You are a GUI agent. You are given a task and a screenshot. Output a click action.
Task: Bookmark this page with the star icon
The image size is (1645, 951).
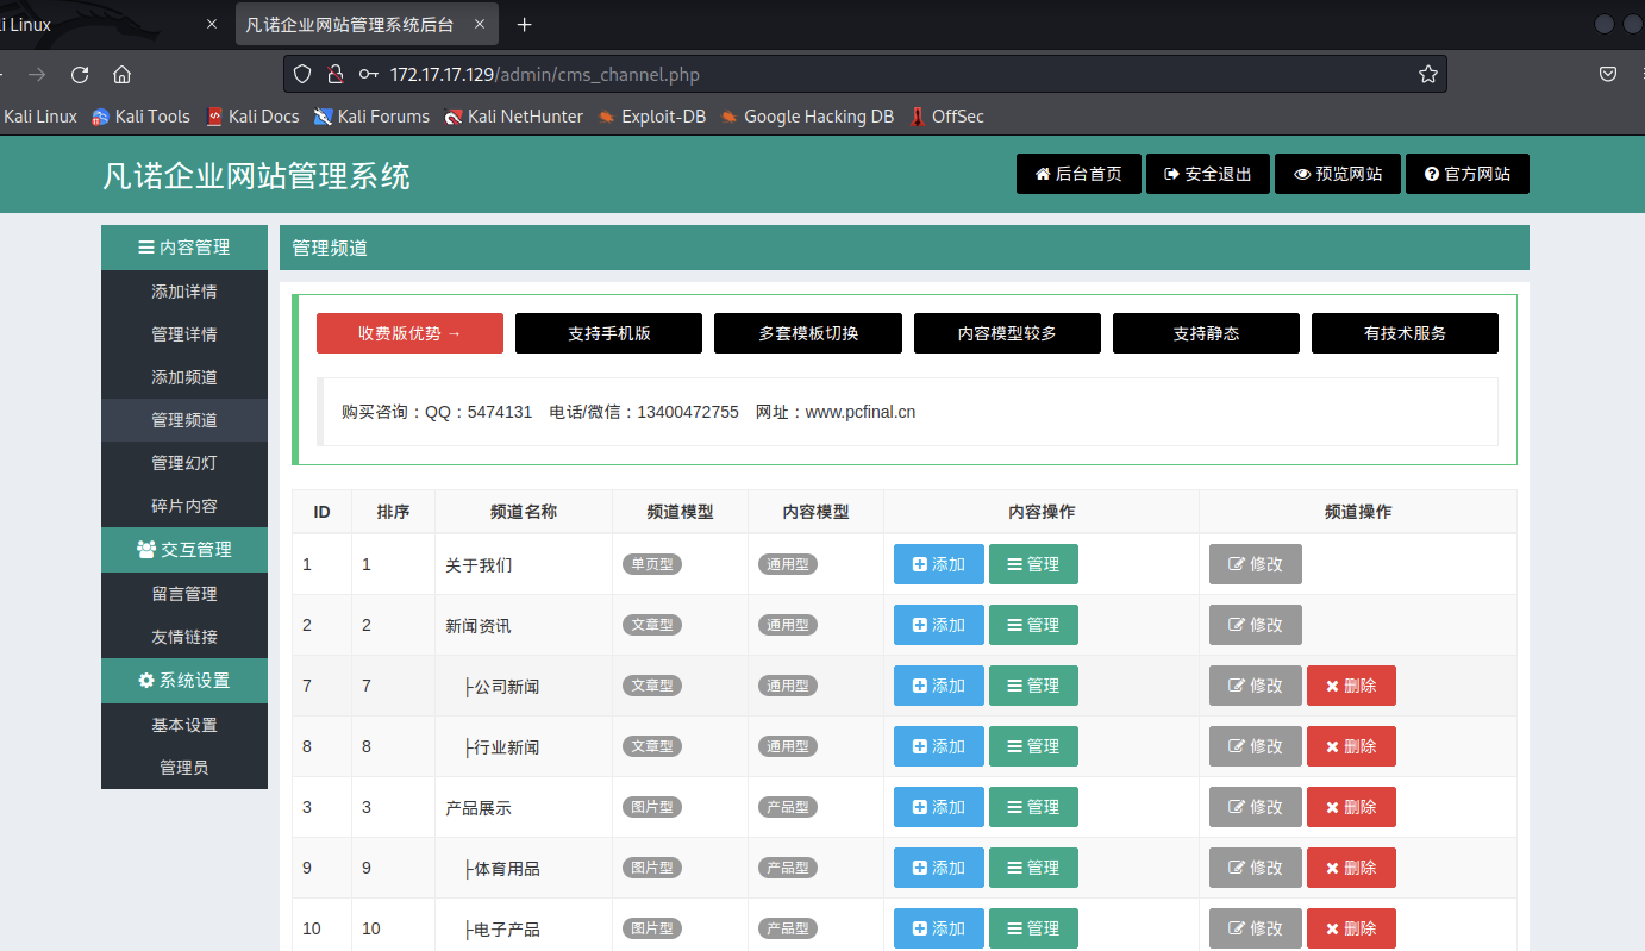(x=1428, y=74)
